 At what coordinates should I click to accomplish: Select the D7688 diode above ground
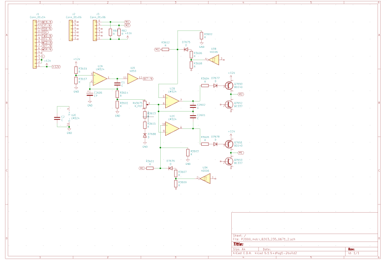click(145, 135)
